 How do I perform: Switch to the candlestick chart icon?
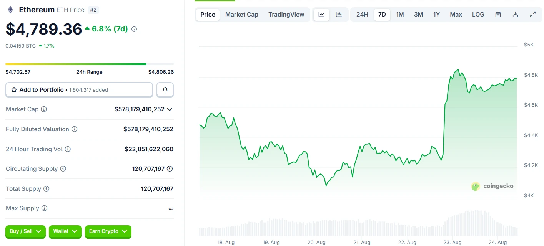(x=339, y=14)
